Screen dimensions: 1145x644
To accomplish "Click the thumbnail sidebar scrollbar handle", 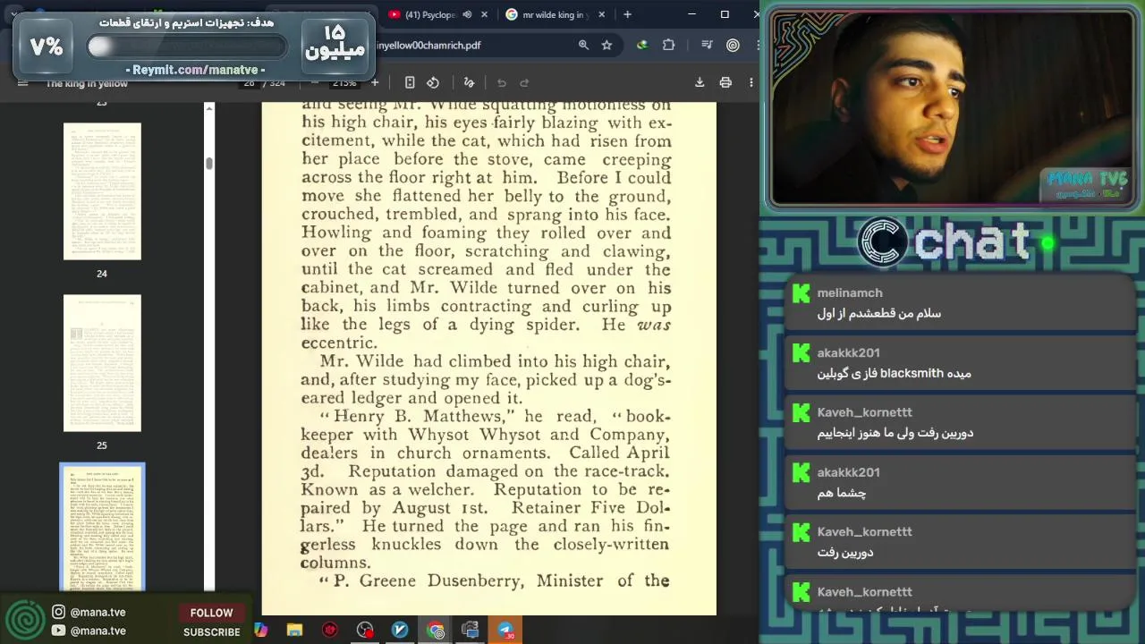I will (209, 164).
